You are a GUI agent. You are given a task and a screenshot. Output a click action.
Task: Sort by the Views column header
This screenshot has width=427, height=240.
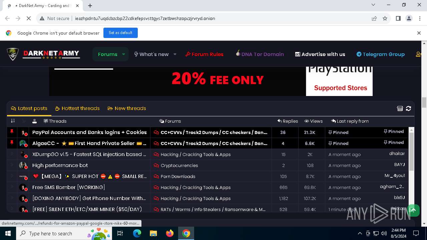(x=314, y=121)
